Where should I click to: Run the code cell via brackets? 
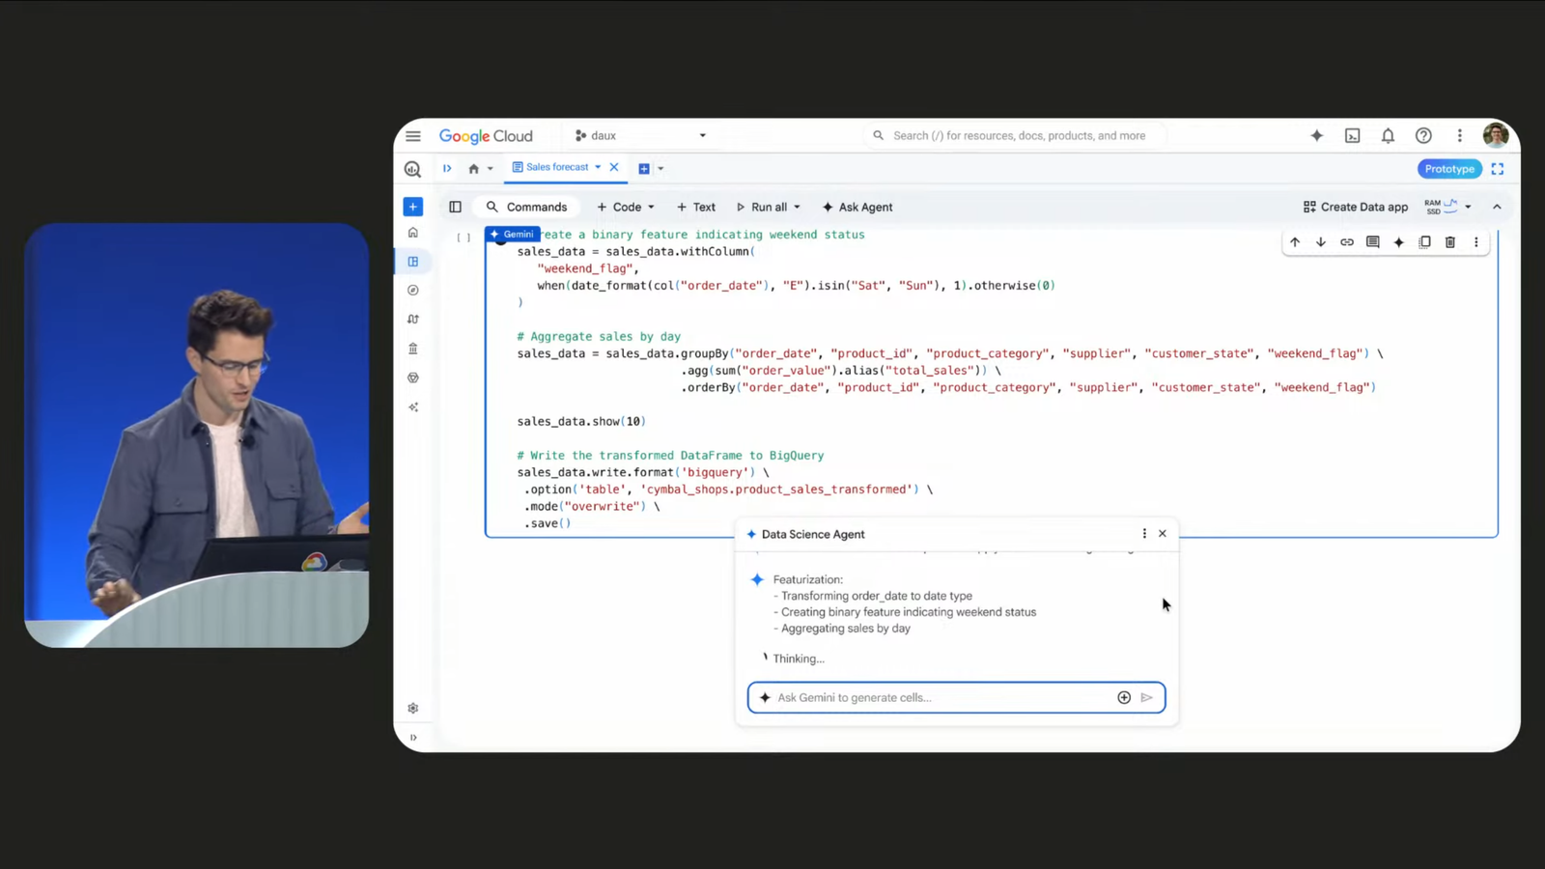pyautogui.click(x=463, y=238)
